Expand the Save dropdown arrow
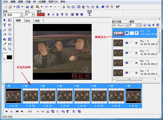Image resolution: width=163 pixels, height=120 pixels. pyautogui.click(x=22, y=7)
